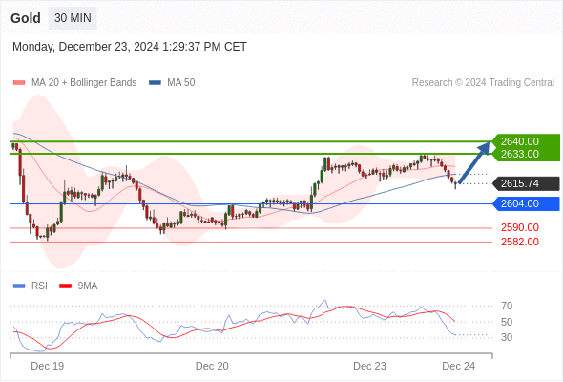Select the 2590.00 support level label
Screen dimensions: 563x382
[x=520, y=227]
